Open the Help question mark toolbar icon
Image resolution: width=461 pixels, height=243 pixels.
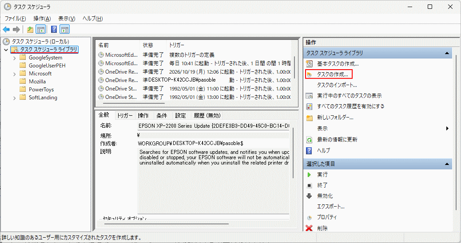click(x=54, y=29)
